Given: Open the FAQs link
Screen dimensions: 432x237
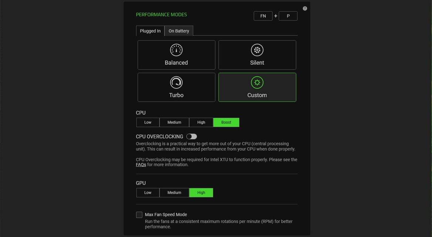Looking at the screenshot, I should (x=141, y=165).
